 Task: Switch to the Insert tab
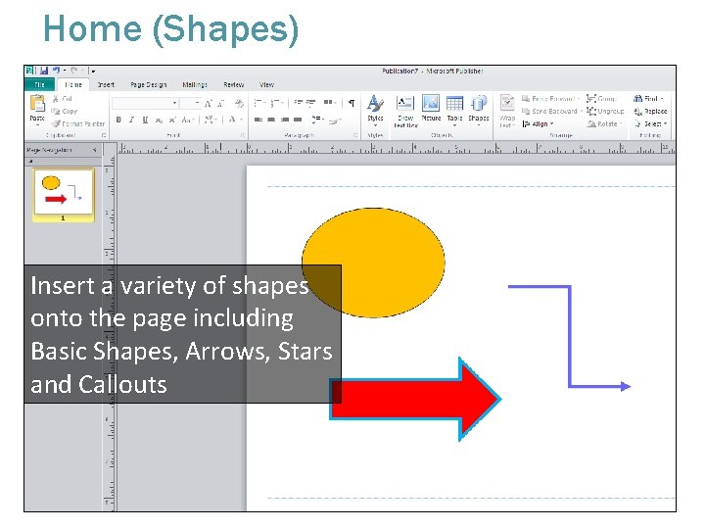pos(106,84)
